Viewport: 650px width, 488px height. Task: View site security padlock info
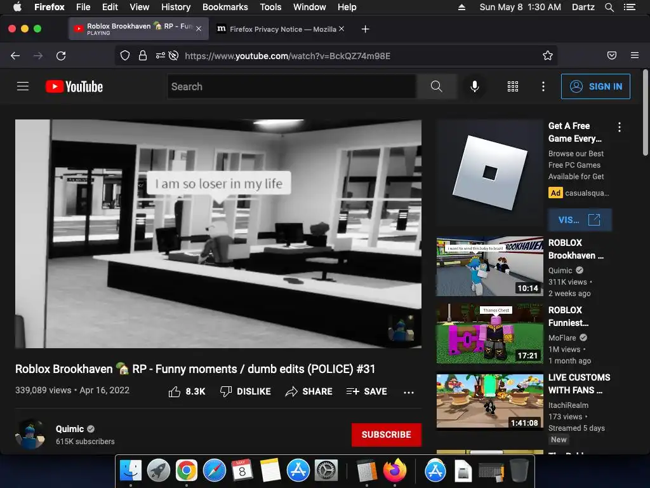(143, 56)
